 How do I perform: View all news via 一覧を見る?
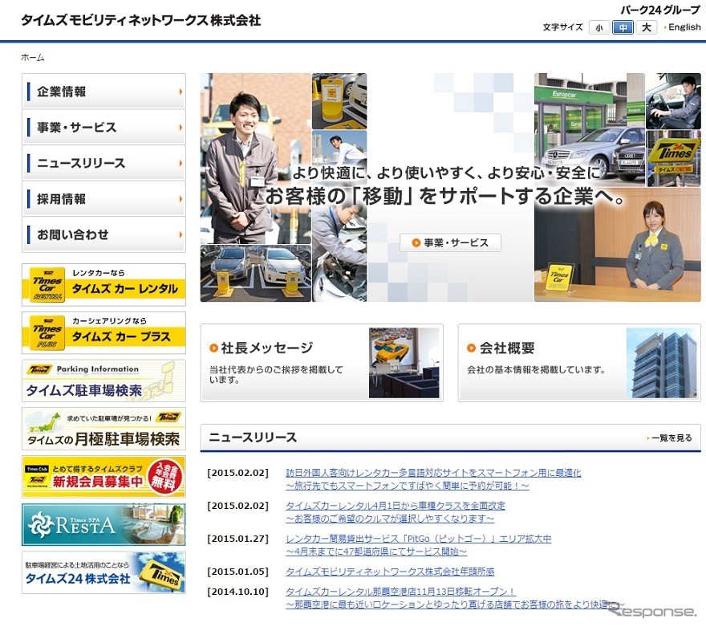pos(671,438)
